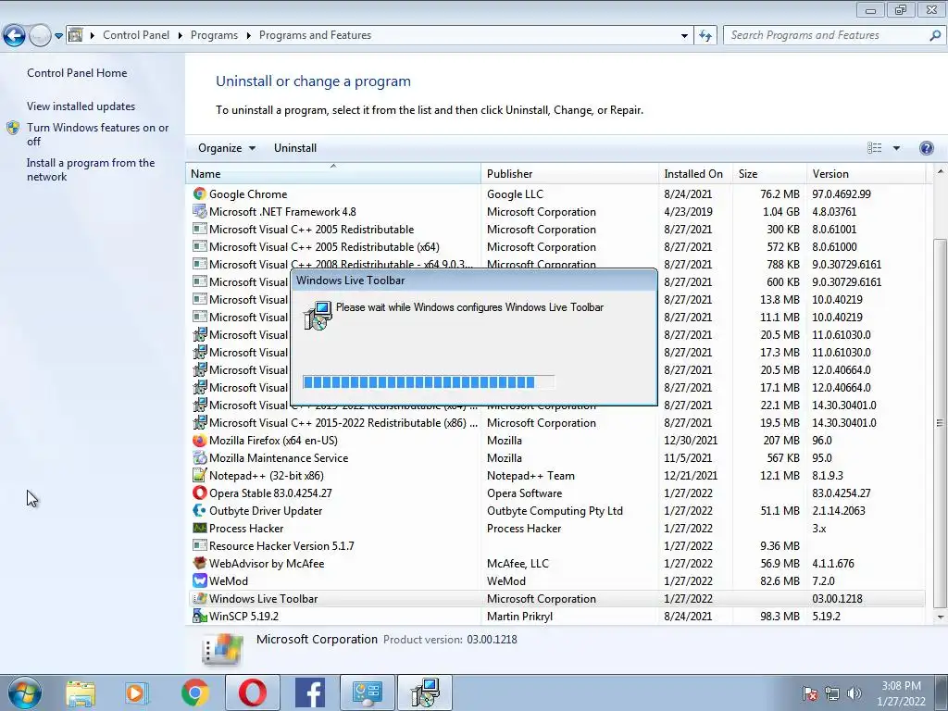This screenshot has height=711, width=948.
Task: Sort by the Installed On column header
Action: tap(696, 173)
